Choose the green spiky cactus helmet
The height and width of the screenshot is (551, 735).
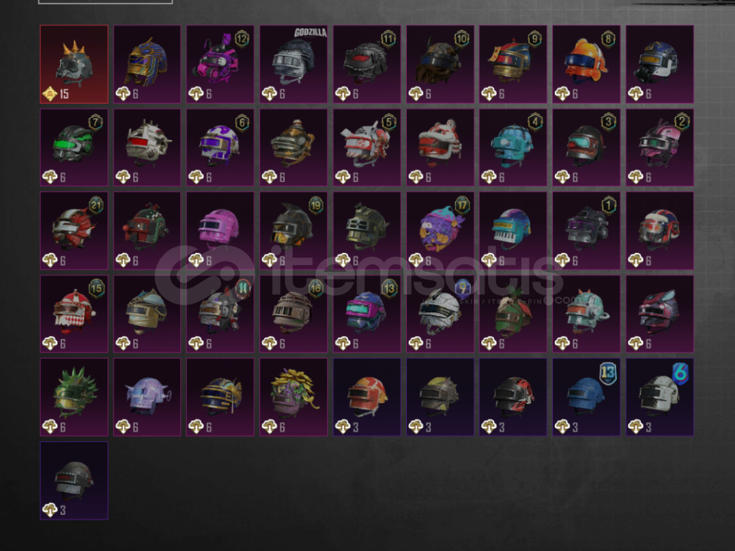74,398
